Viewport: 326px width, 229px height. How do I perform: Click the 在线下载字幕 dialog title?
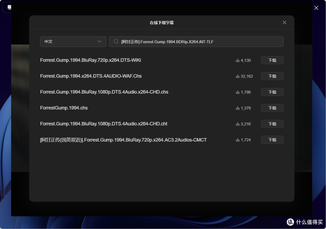point(161,23)
